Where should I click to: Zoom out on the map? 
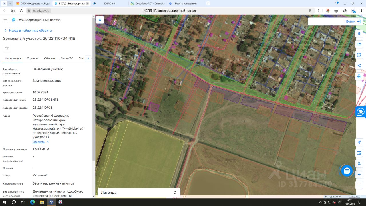click(x=359, y=185)
